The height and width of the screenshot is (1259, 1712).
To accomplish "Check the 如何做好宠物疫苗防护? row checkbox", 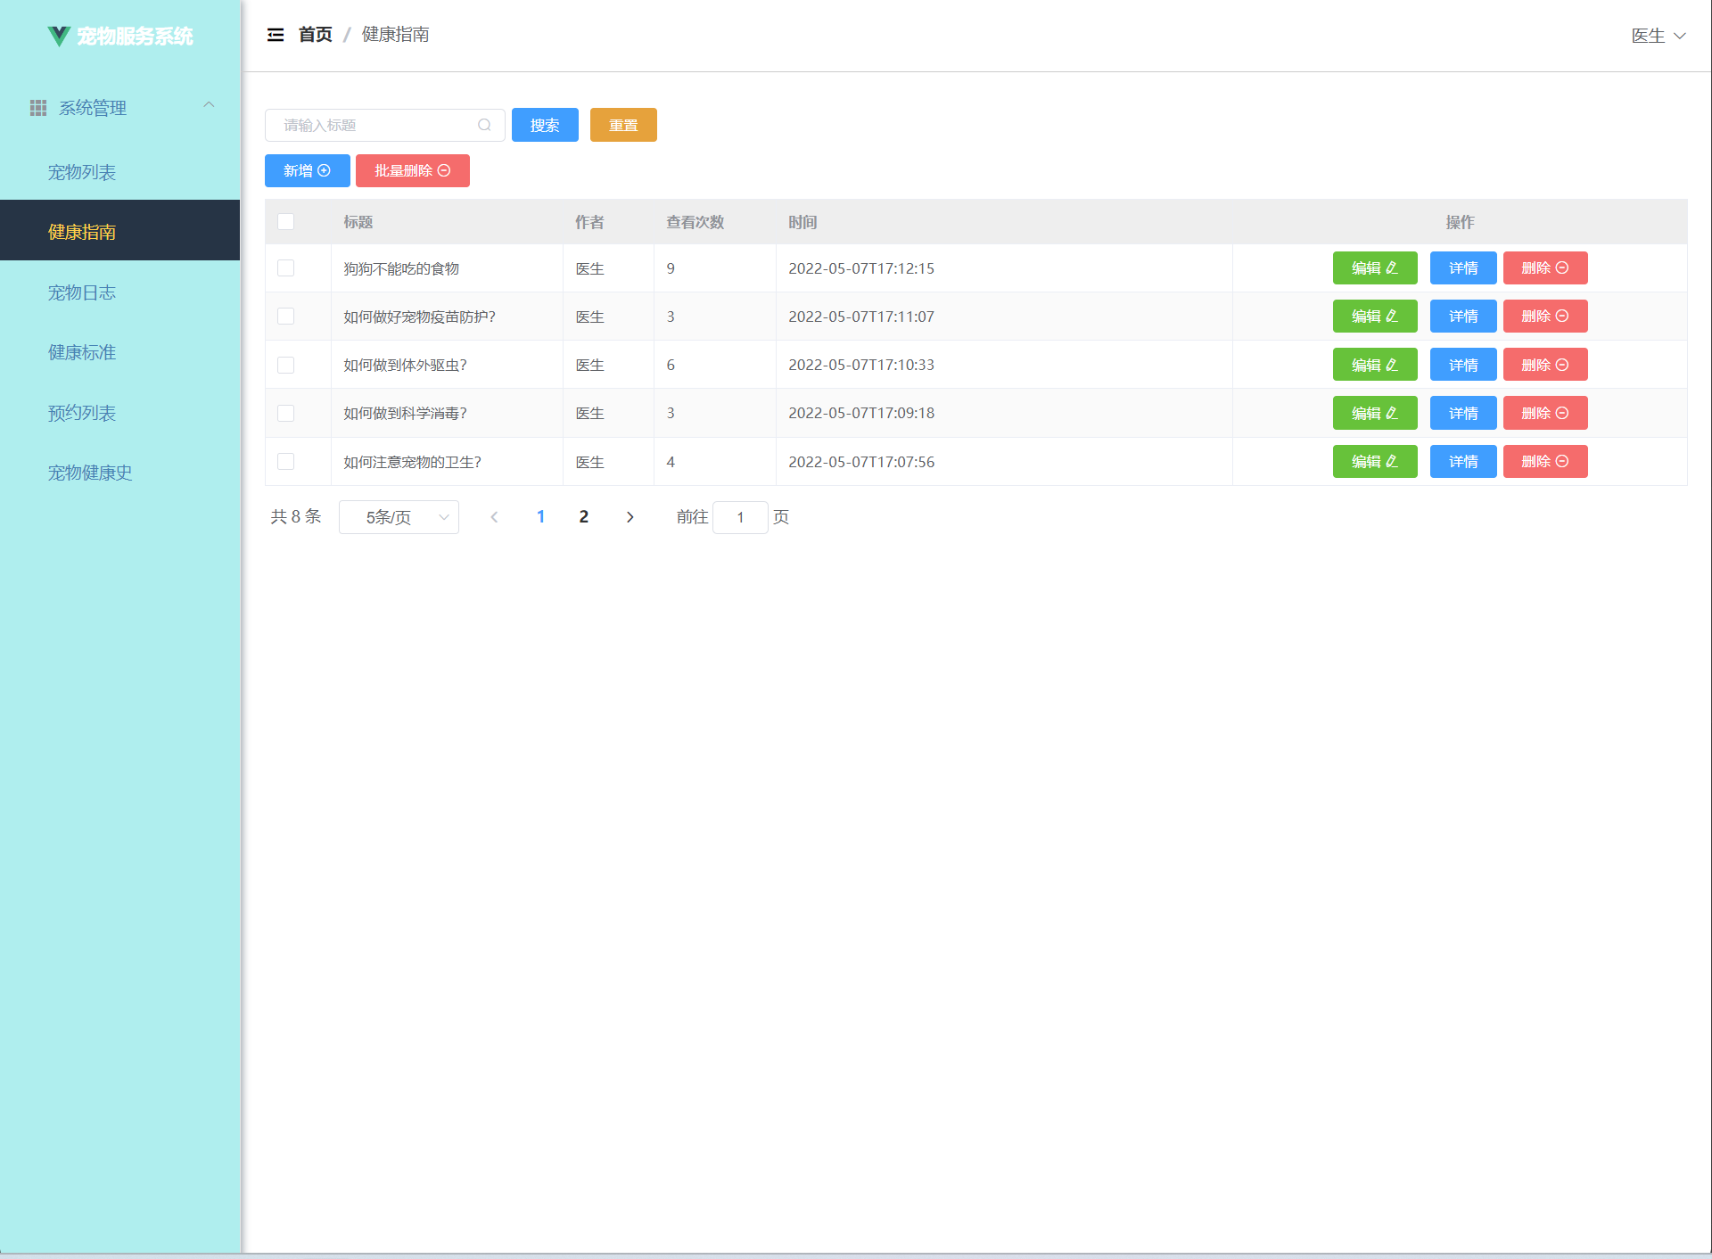I will click(x=285, y=317).
